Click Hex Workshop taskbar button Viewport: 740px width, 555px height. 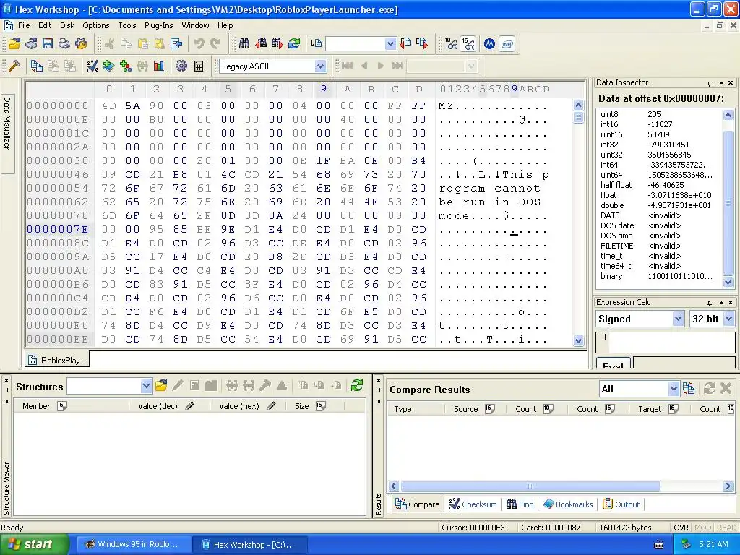tap(249, 544)
